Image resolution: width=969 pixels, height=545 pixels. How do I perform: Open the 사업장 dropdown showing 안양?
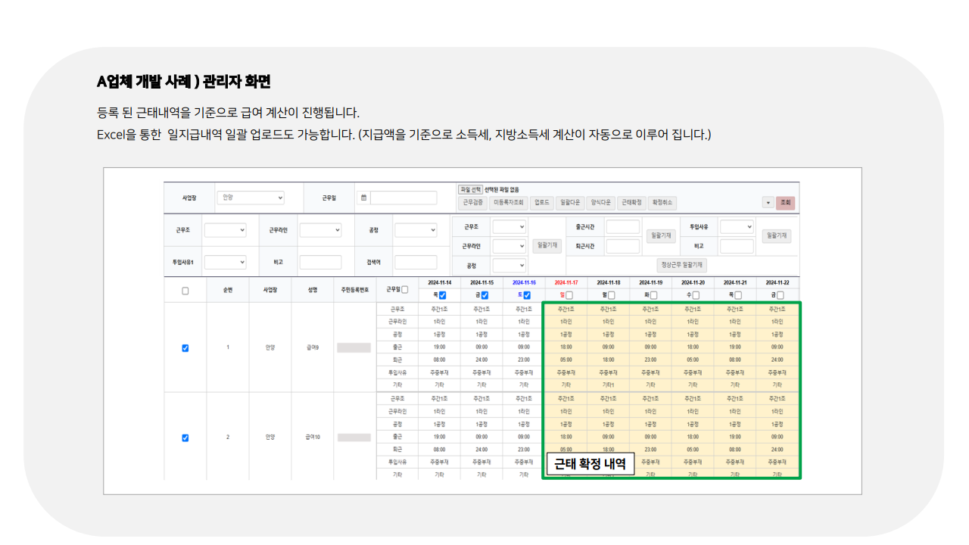click(251, 196)
